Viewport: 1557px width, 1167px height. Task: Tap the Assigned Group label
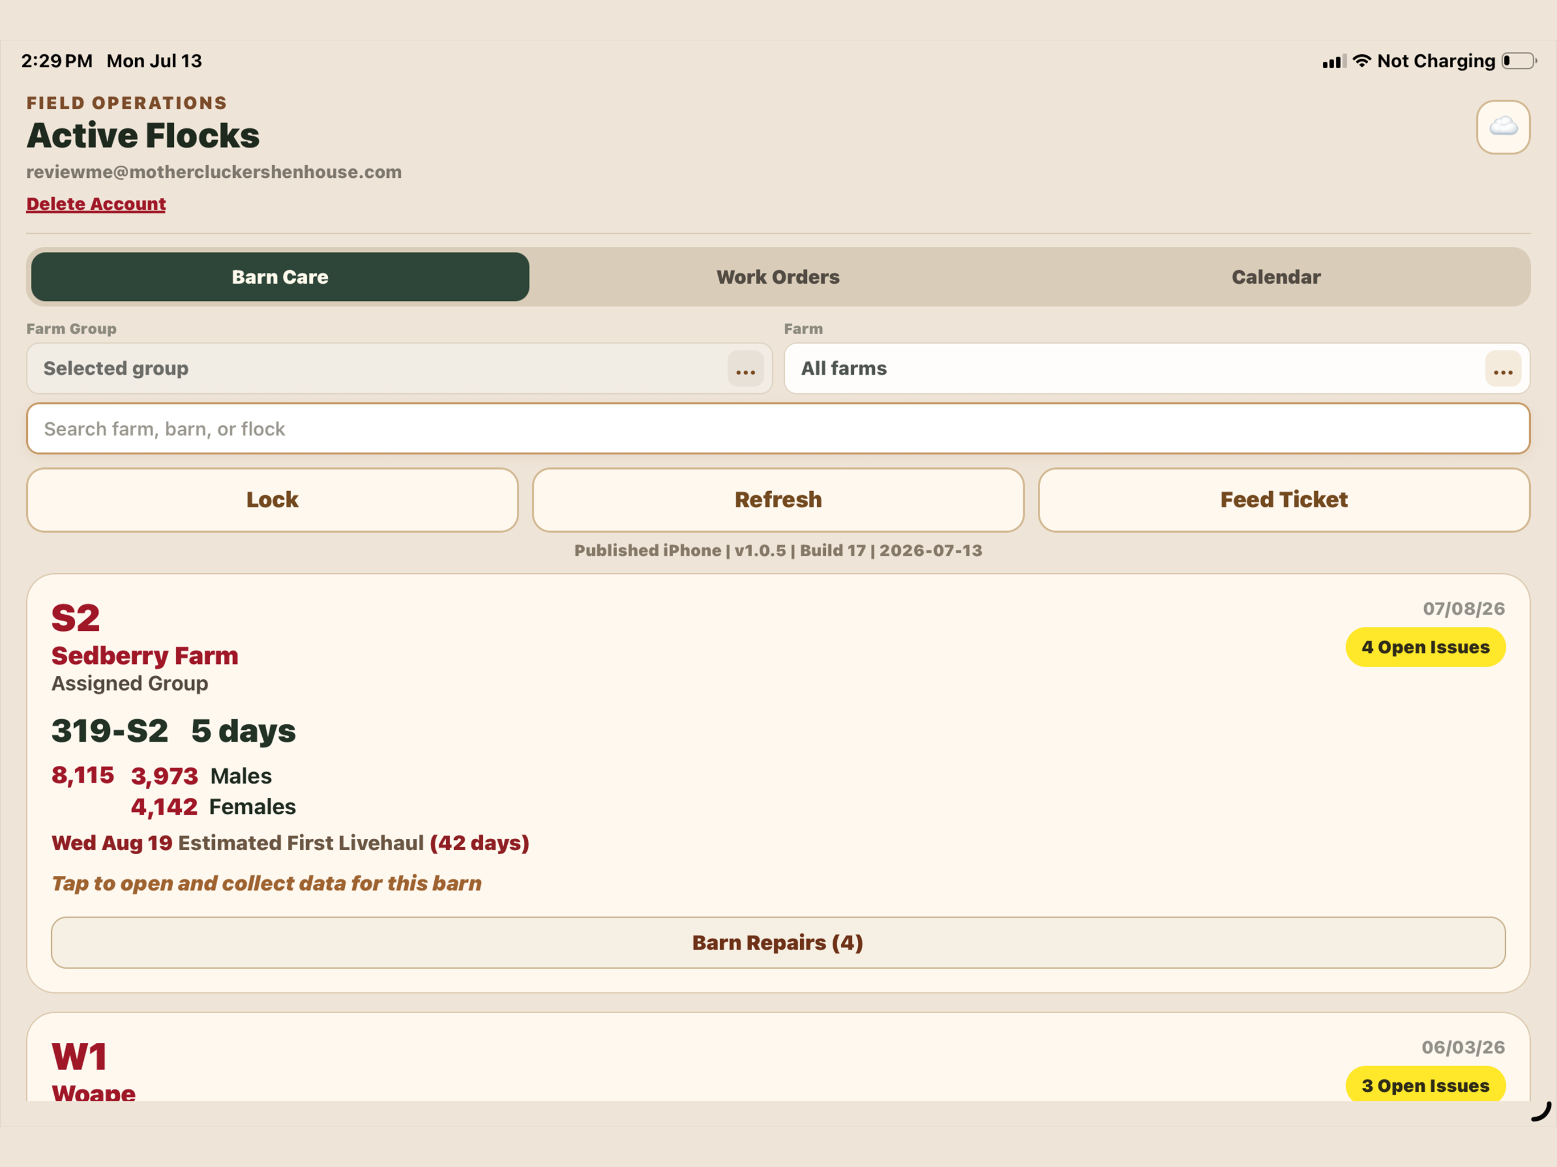129,683
